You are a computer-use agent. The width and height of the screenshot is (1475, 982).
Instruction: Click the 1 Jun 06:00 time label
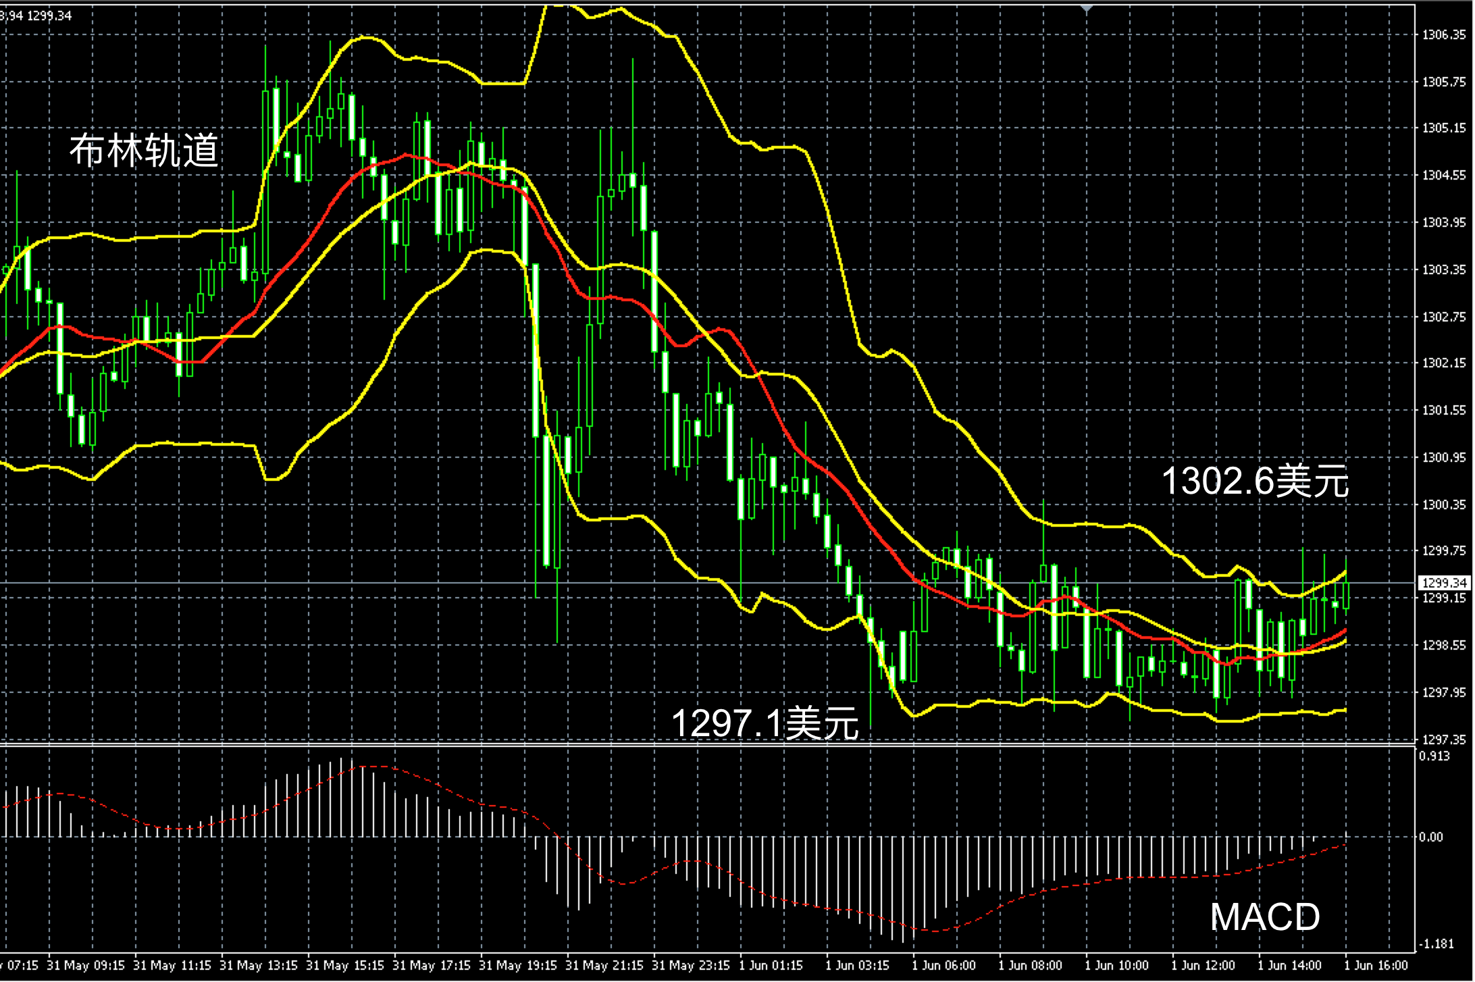(944, 966)
